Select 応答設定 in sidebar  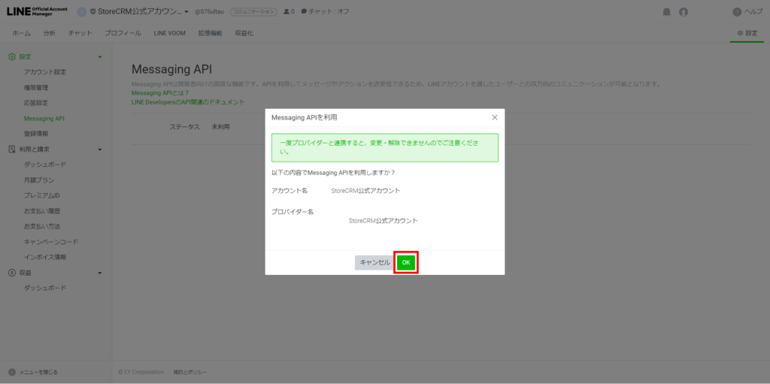tap(36, 103)
